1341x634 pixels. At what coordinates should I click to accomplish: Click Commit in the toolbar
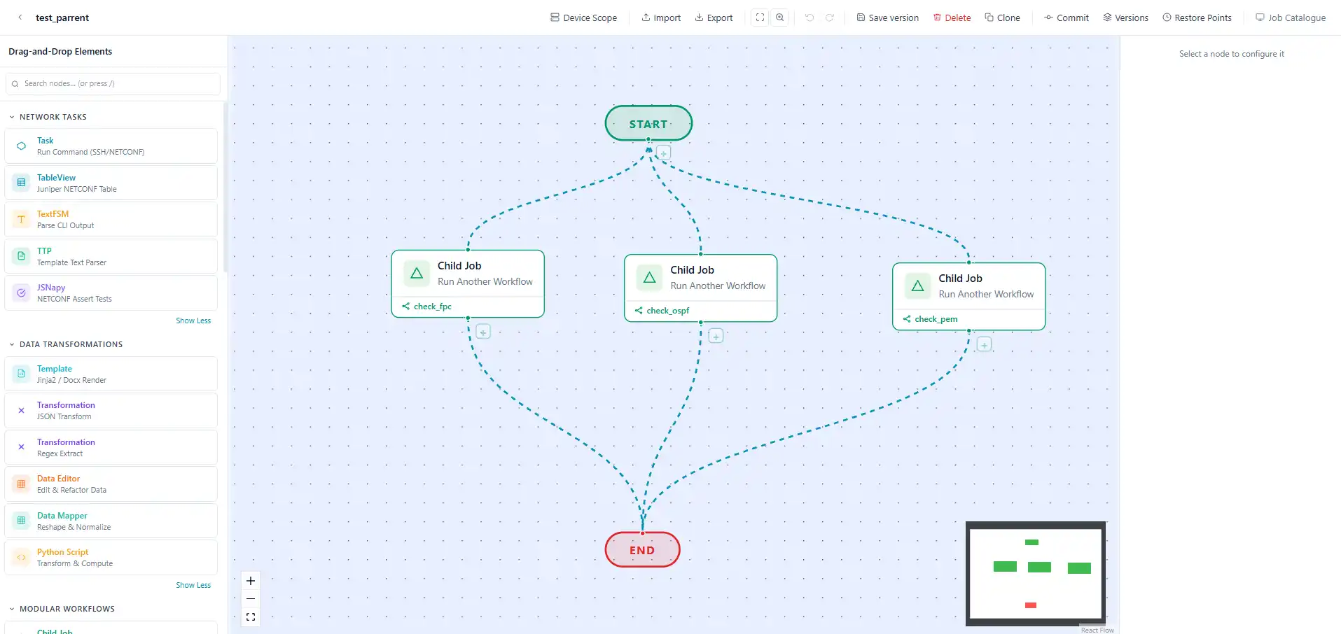click(x=1066, y=17)
